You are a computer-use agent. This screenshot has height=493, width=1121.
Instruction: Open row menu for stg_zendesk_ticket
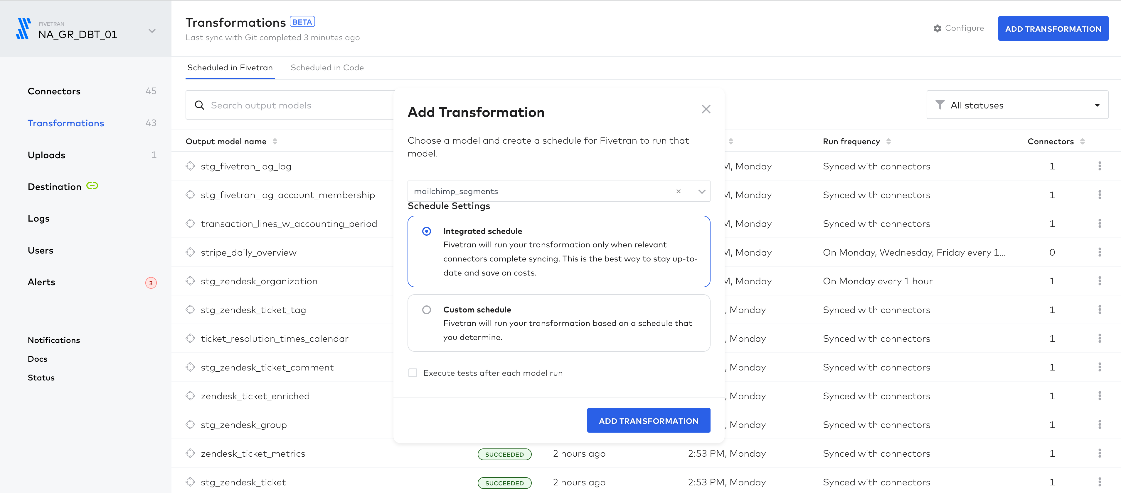tap(1100, 482)
